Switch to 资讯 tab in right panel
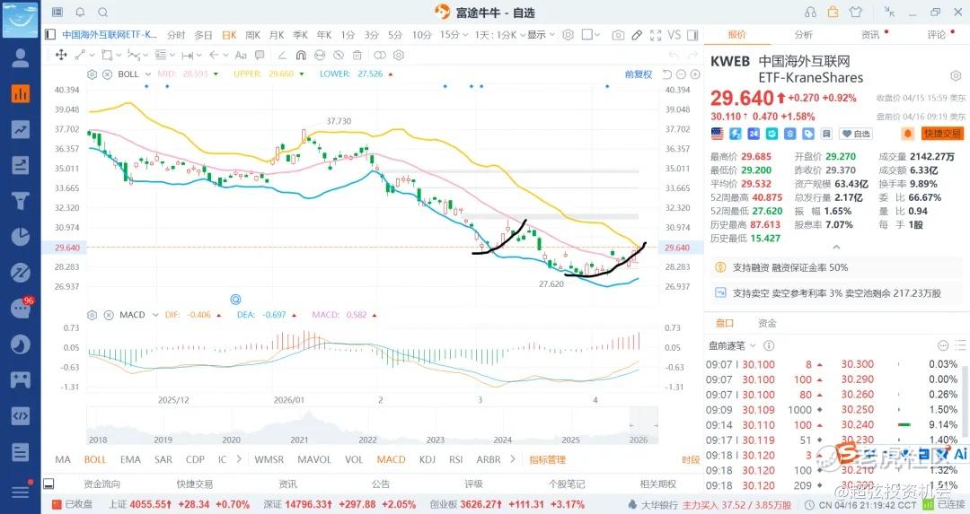Viewport: 970px width, 514px height. 870,35
